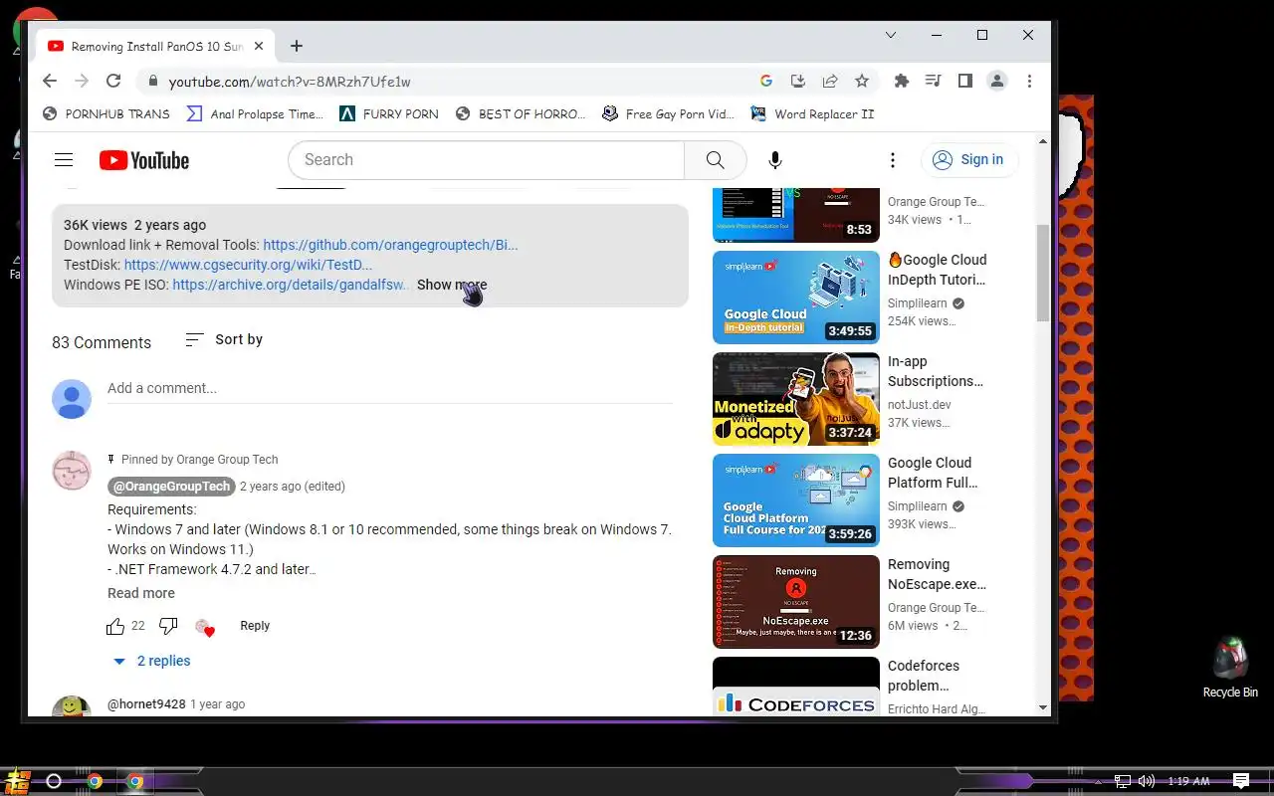
Task: Open the Chrome three-dot menu
Action: click(1029, 82)
